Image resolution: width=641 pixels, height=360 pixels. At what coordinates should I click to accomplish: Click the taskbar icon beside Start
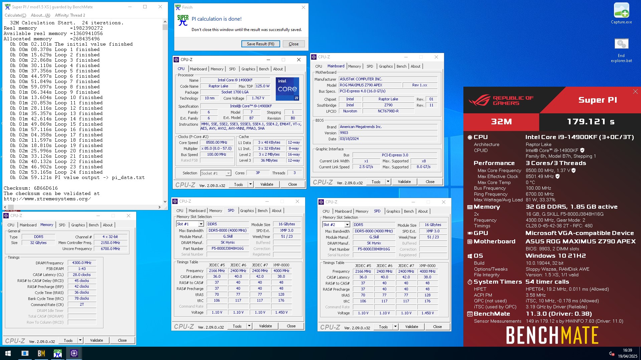25,353
